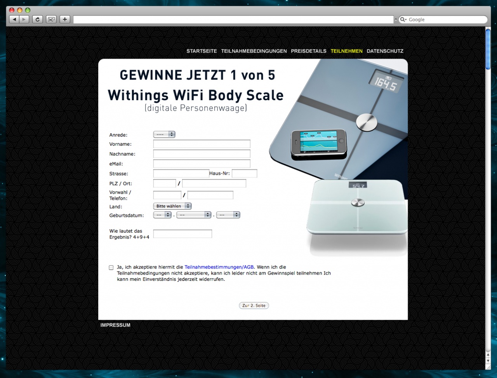
Task: Open the Anrede dropdown
Action: (164, 134)
